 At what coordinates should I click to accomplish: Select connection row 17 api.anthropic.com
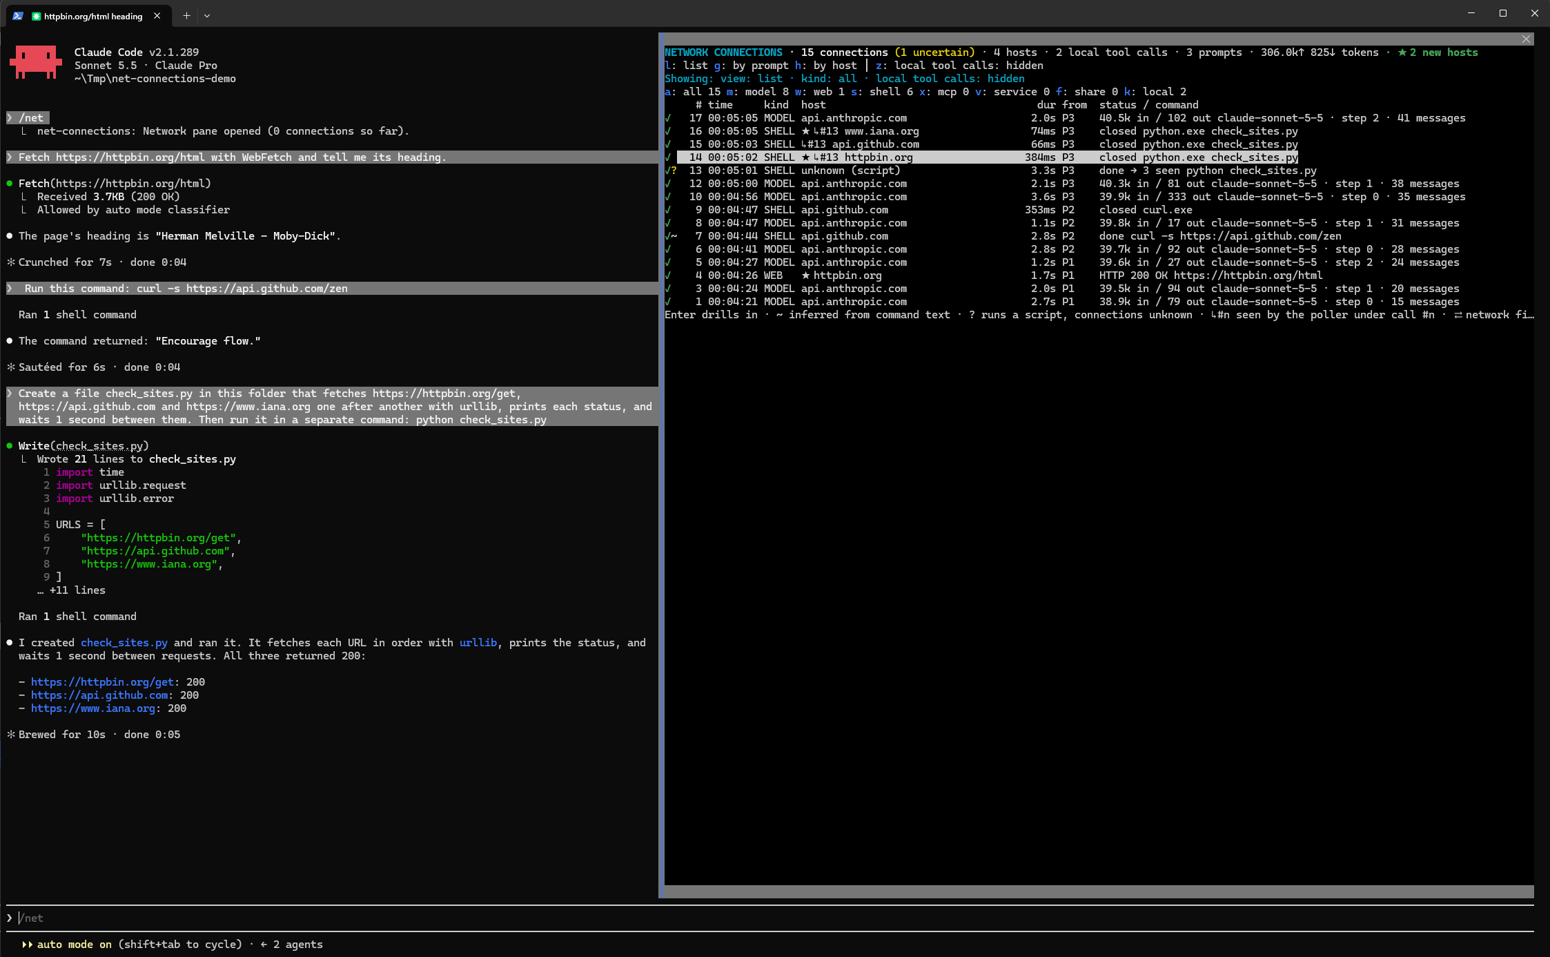pos(1065,118)
